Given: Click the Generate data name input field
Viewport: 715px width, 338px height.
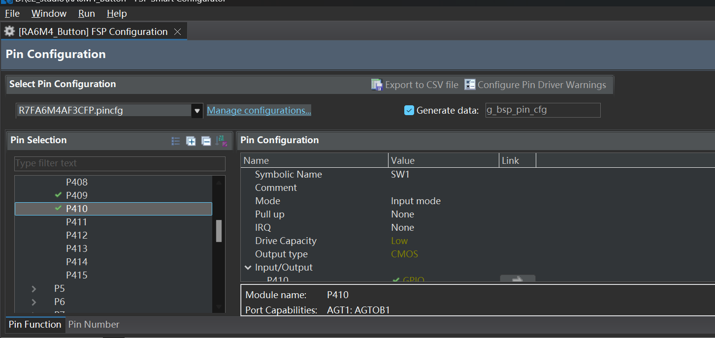Looking at the screenshot, I should 543,110.
